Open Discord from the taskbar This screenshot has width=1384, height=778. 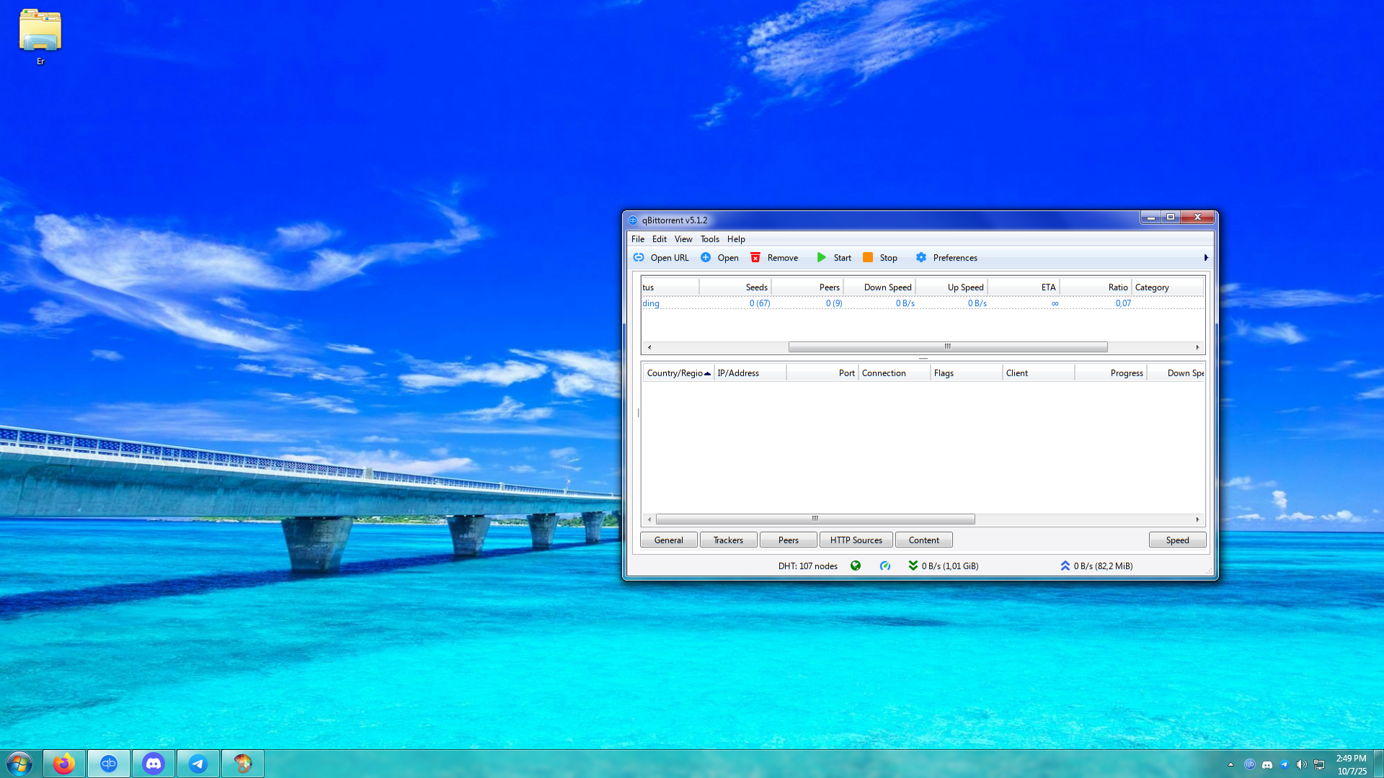pos(154,764)
